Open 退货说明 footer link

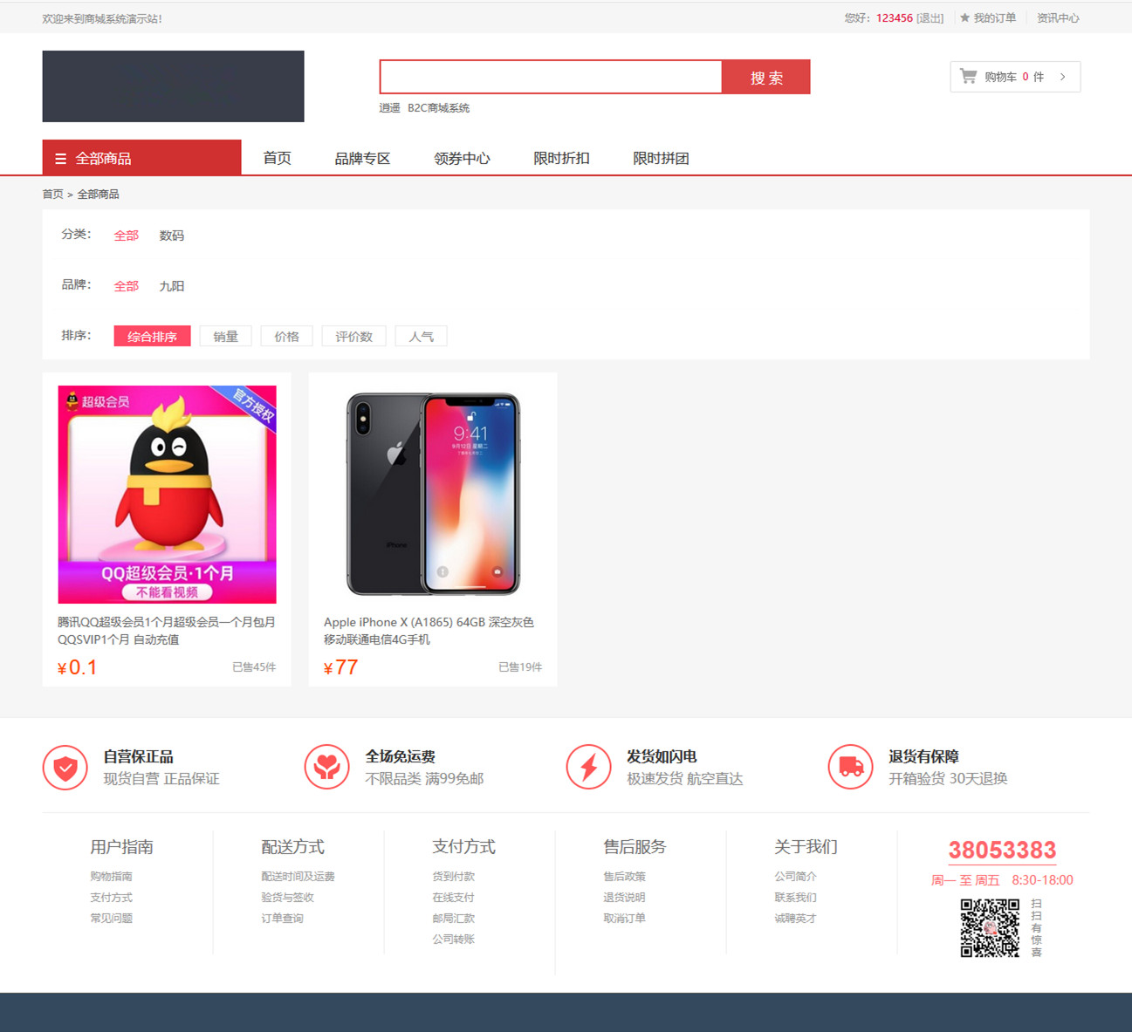pos(624,898)
